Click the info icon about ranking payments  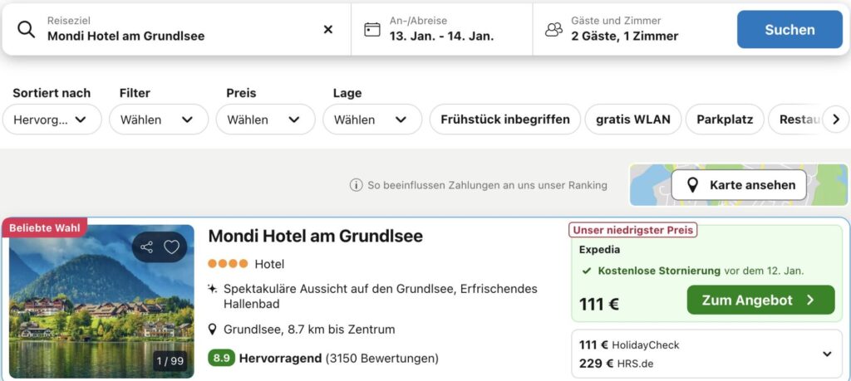356,185
